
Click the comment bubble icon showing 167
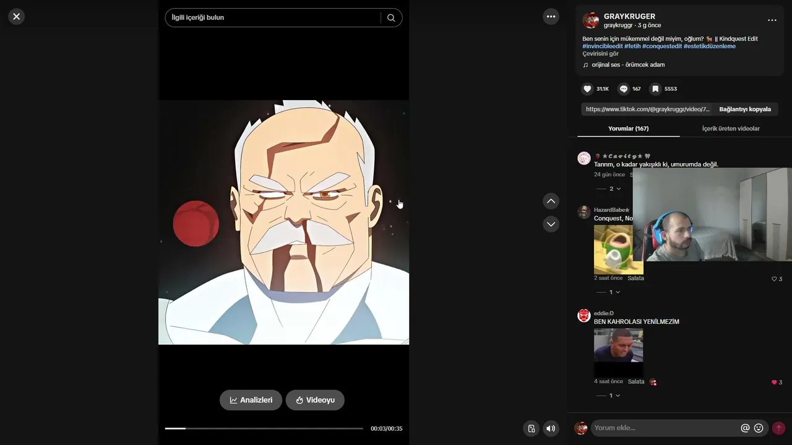click(624, 89)
